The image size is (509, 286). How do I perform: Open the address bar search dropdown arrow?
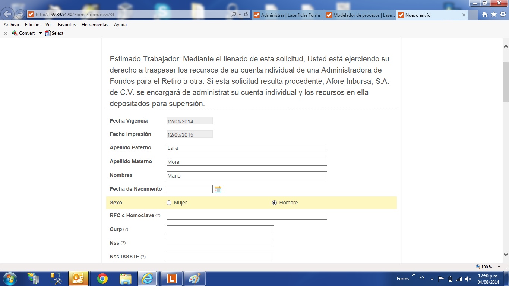pos(240,15)
